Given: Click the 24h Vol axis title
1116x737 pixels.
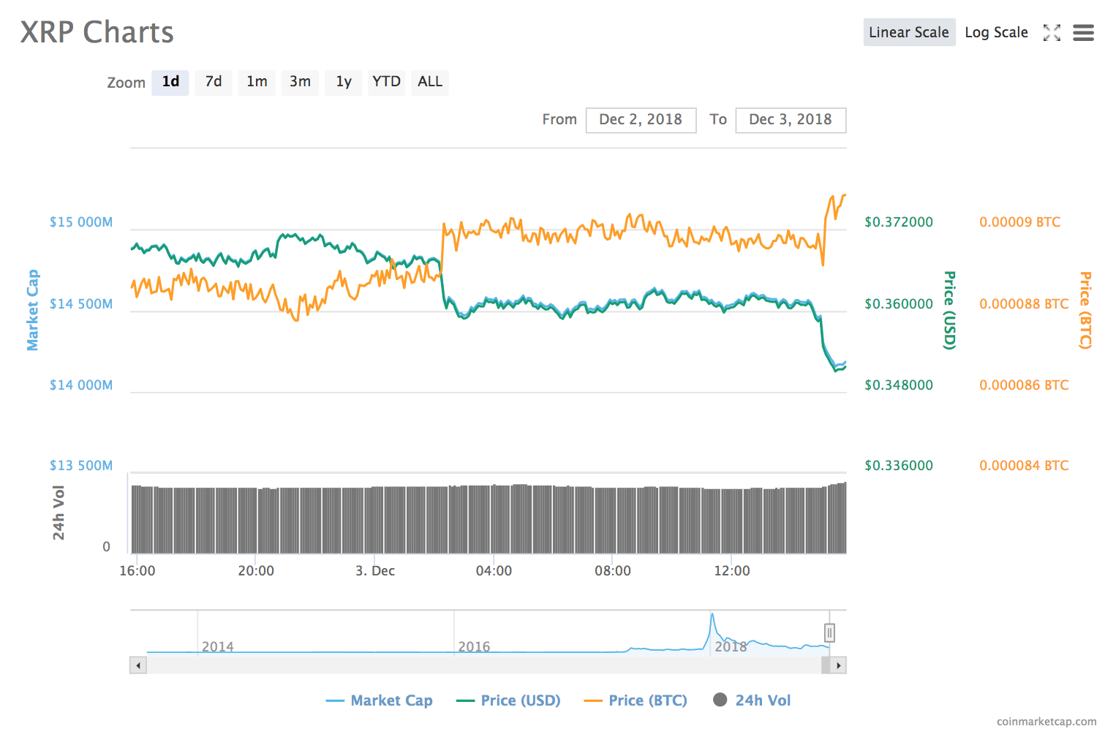Looking at the screenshot, I should coord(59,513).
